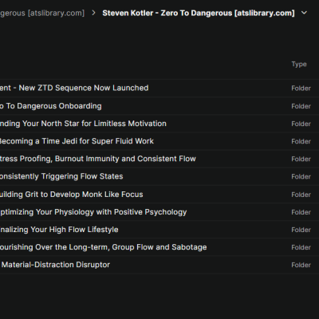This screenshot has width=319, height=319.
Task: Click the 'Steven Kotler - Zero To Dangerous' breadcrumb title
Action: [x=199, y=13]
